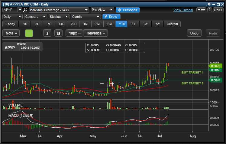Click the MACD (12,26,9) study label

coord(21,116)
